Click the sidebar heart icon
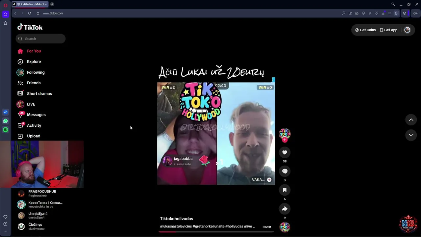Viewport: 421px width, 237px height. pos(5,217)
